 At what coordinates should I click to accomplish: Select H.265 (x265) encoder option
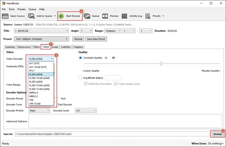[x=41, y=82]
